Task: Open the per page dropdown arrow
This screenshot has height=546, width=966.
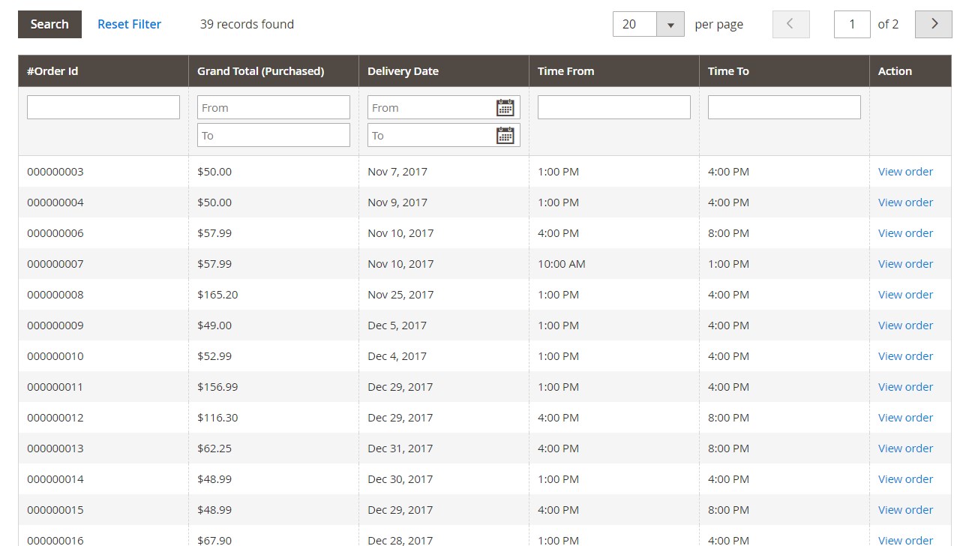Action: [x=670, y=24]
